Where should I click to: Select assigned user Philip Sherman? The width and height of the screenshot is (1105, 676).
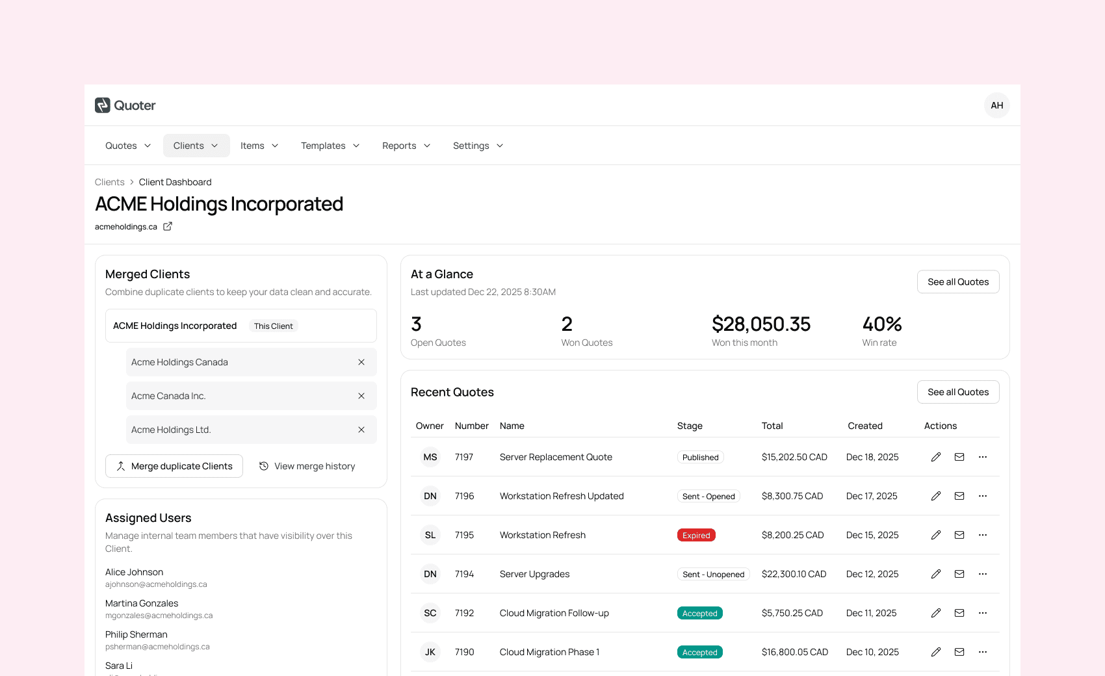(x=136, y=634)
